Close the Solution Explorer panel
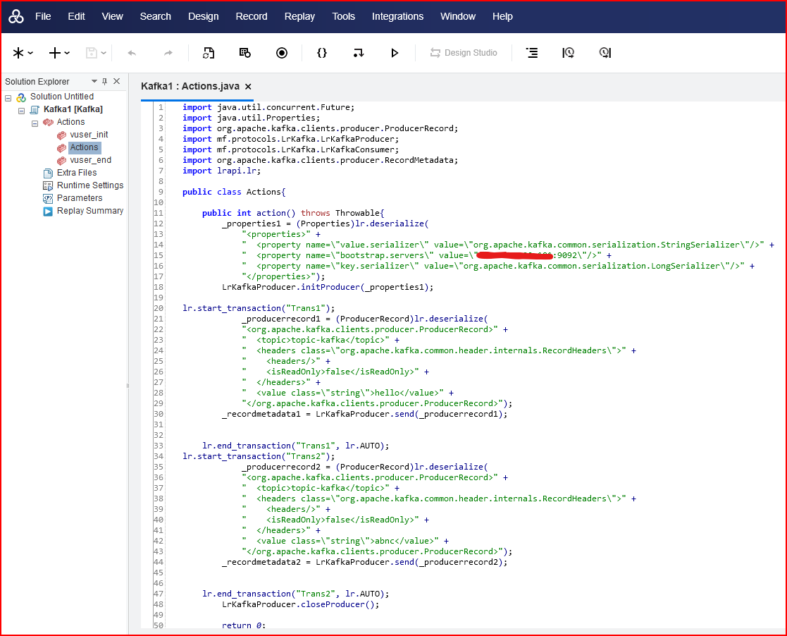787x636 pixels. click(117, 82)
